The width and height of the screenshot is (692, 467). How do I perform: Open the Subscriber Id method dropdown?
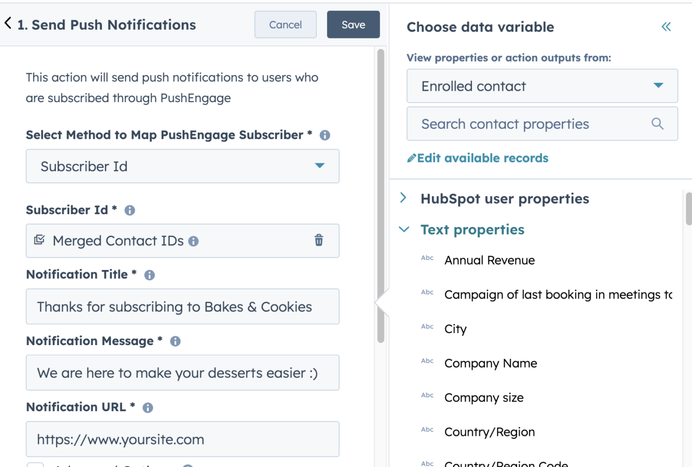pyautogui.click(x=182, y=166)
